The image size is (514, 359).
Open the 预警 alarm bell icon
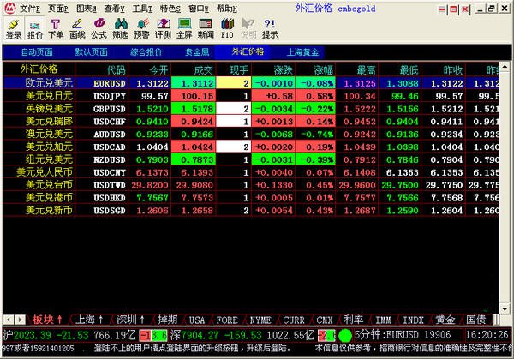[141, 29]
